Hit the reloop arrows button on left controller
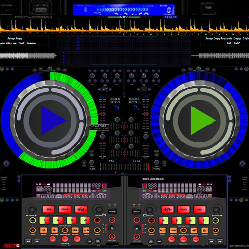Viewport: 249px width, 249px height. tap(81, 209)
